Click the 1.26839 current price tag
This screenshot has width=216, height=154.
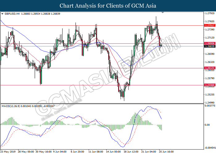coord(209,46)
